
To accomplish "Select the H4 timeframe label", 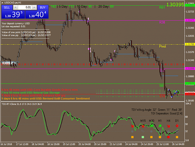I will point(168,121).
